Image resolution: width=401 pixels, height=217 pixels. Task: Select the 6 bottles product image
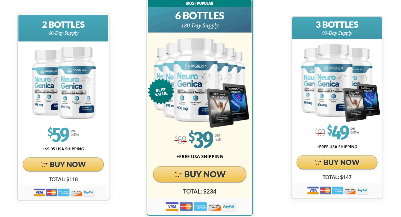(200, 82)
